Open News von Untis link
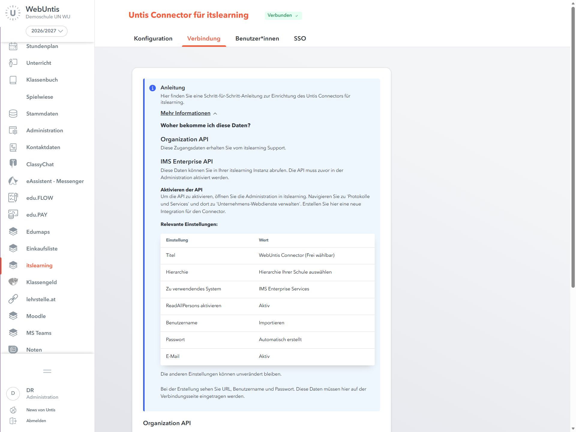 [x=41, y=410]
